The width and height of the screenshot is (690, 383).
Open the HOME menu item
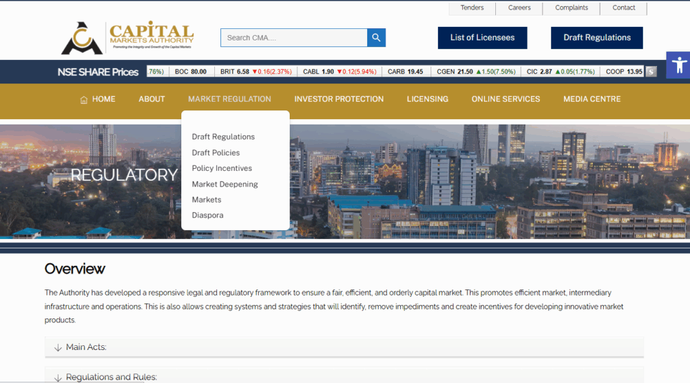tap(103, 100)
